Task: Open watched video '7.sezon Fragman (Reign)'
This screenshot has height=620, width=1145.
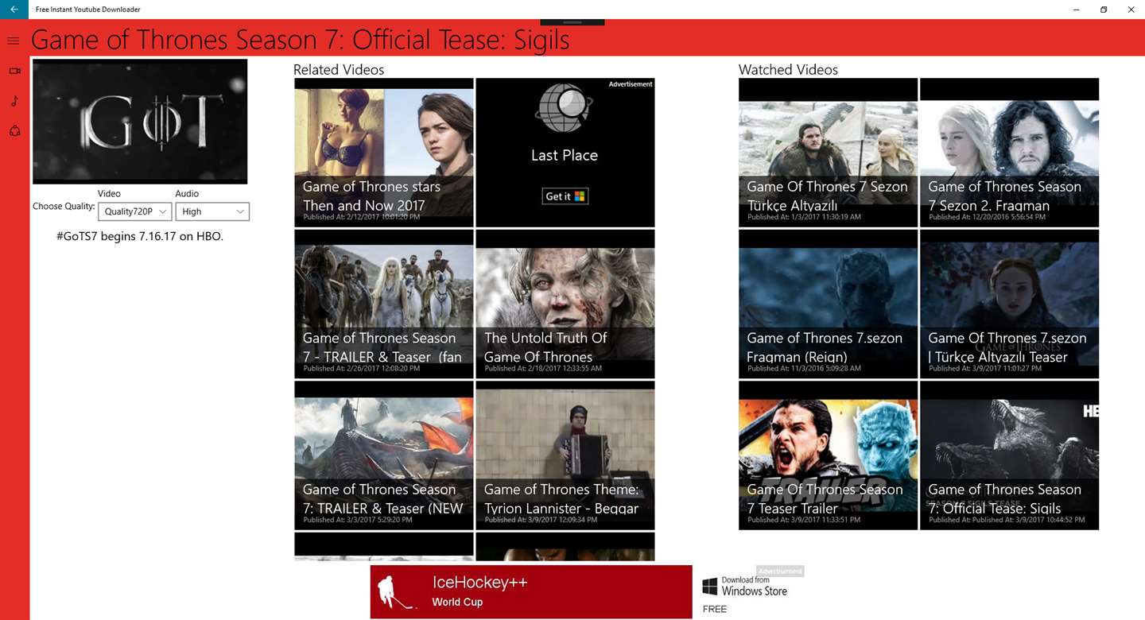Action: click(828, 304)
